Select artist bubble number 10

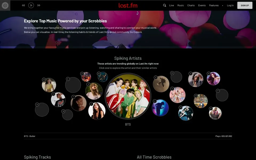click(186, 113)
